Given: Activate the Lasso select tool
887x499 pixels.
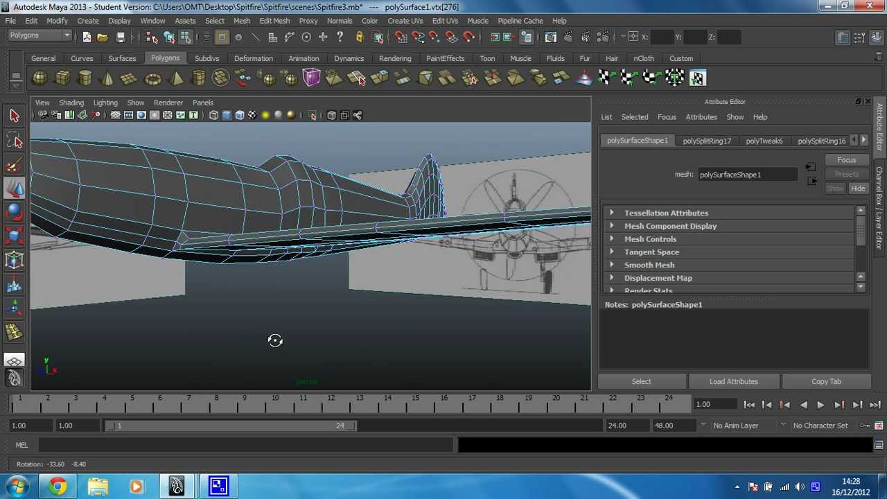Looking at the screenshot, I should 15,141.
